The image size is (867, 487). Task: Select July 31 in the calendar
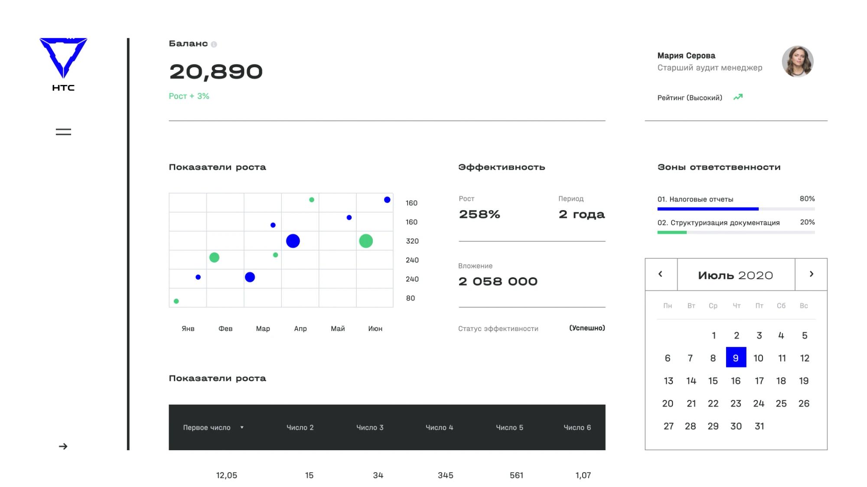[x=759, y=426]
